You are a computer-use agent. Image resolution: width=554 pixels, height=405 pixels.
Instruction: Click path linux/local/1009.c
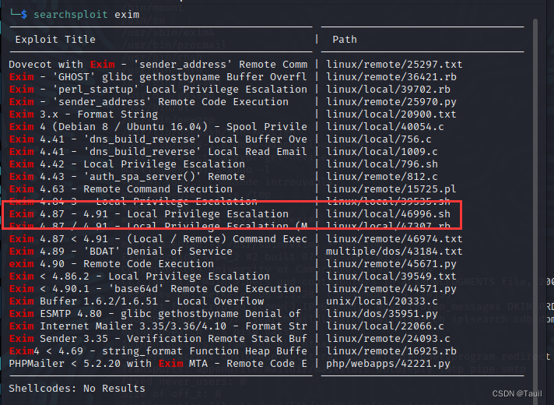coord(381,152)
